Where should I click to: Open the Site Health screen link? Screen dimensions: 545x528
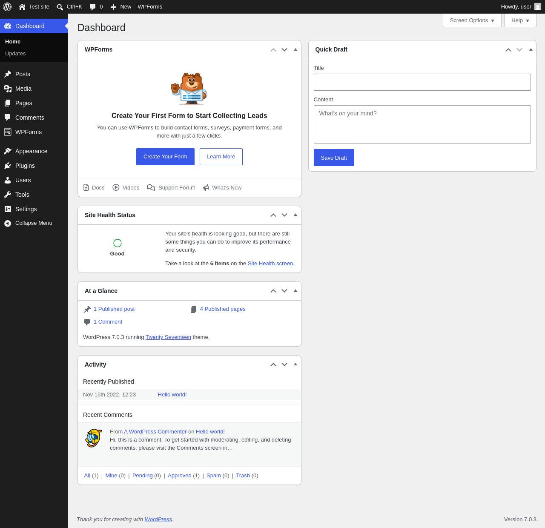pyautogui.click(x=270, y=264)
